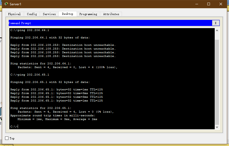Screen dimensions: 229x146
Task: Switch to the Config tab
Action: pyautogui.click(x=32, y=14)
